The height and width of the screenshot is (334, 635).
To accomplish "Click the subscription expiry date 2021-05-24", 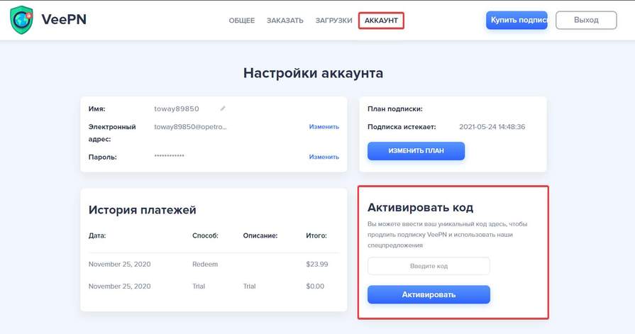I will [492, 127].
